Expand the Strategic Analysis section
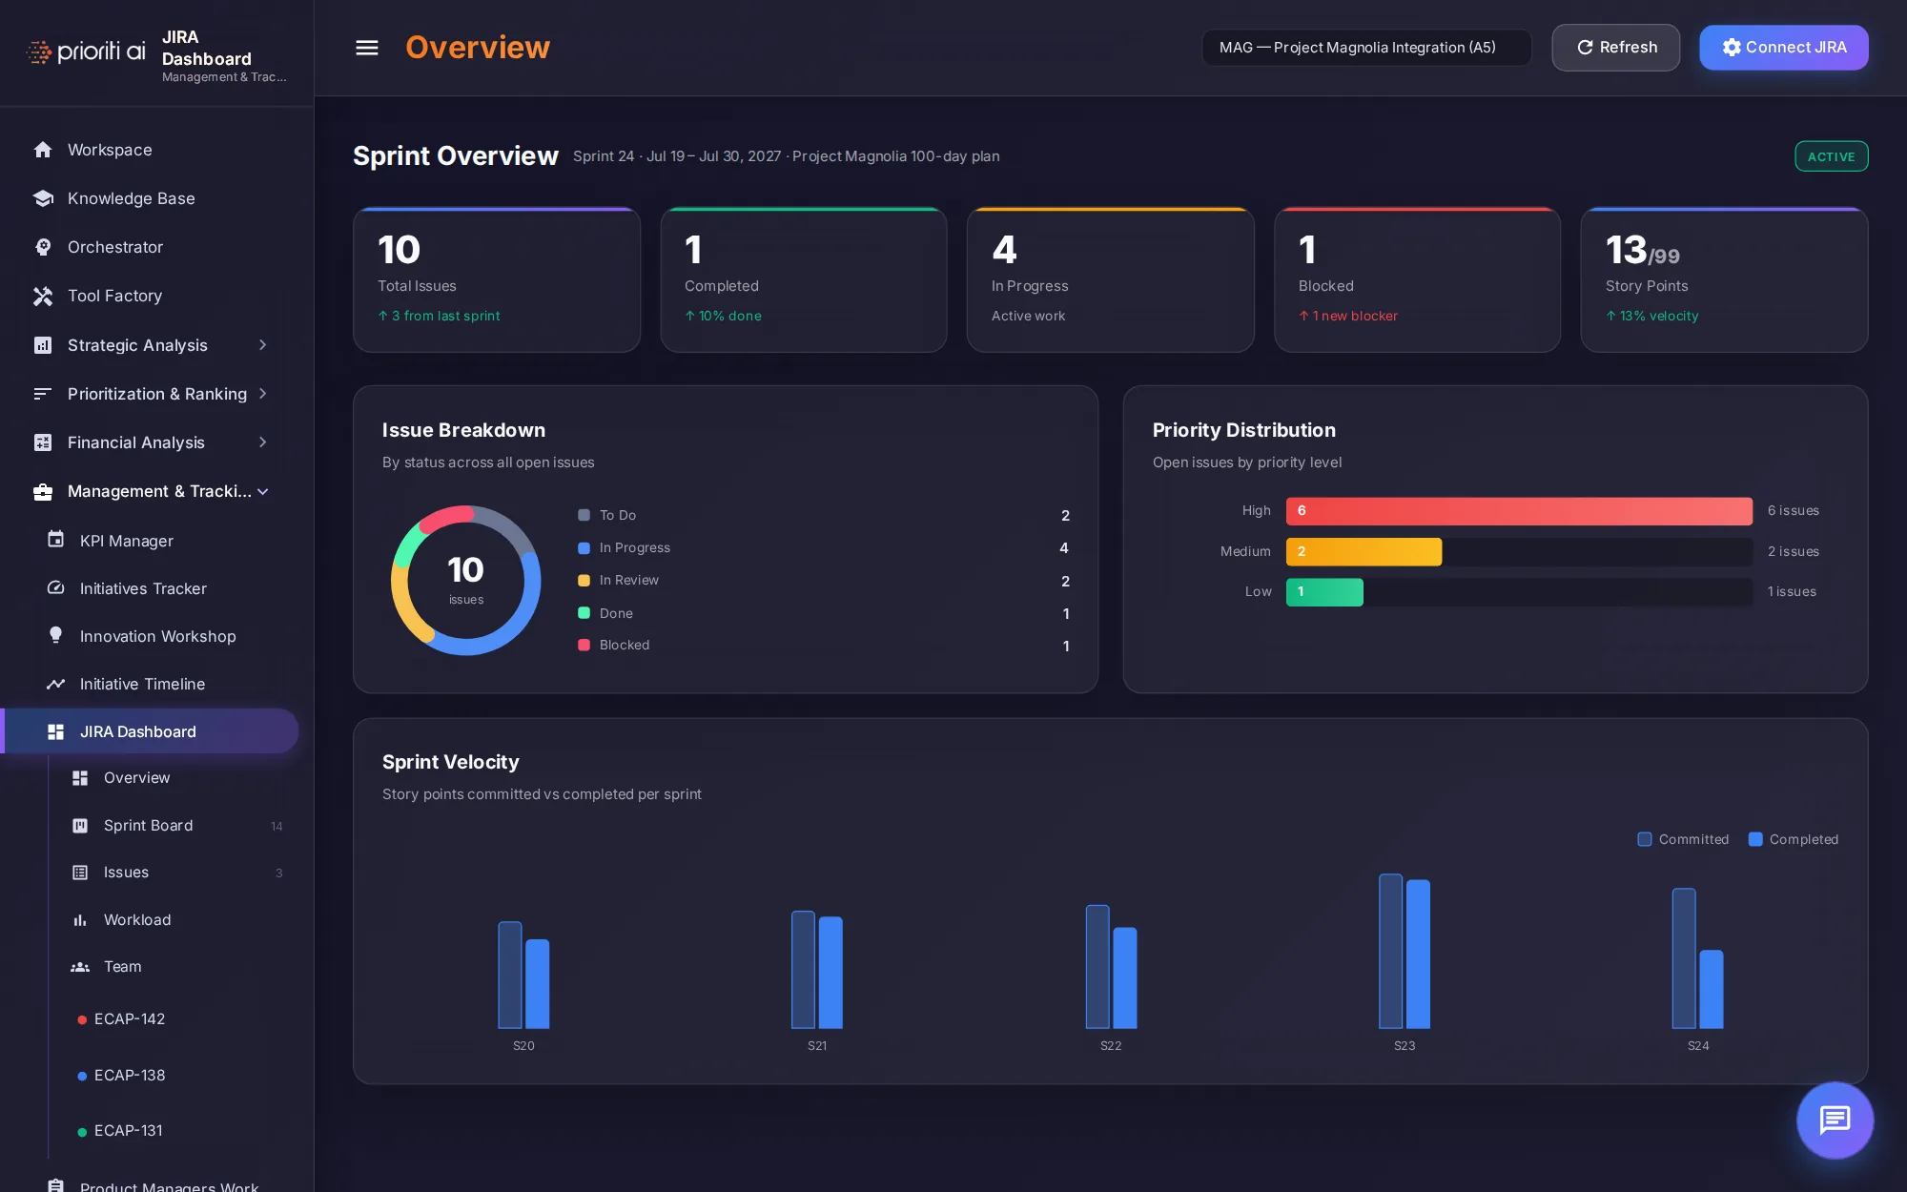 pyautogui.click(x=153, y=345)
